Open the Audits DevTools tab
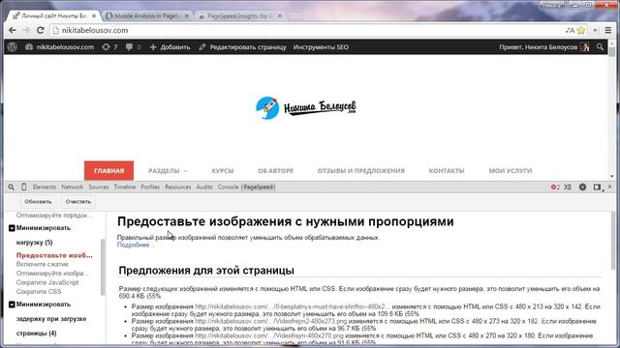 pos(204,187)
